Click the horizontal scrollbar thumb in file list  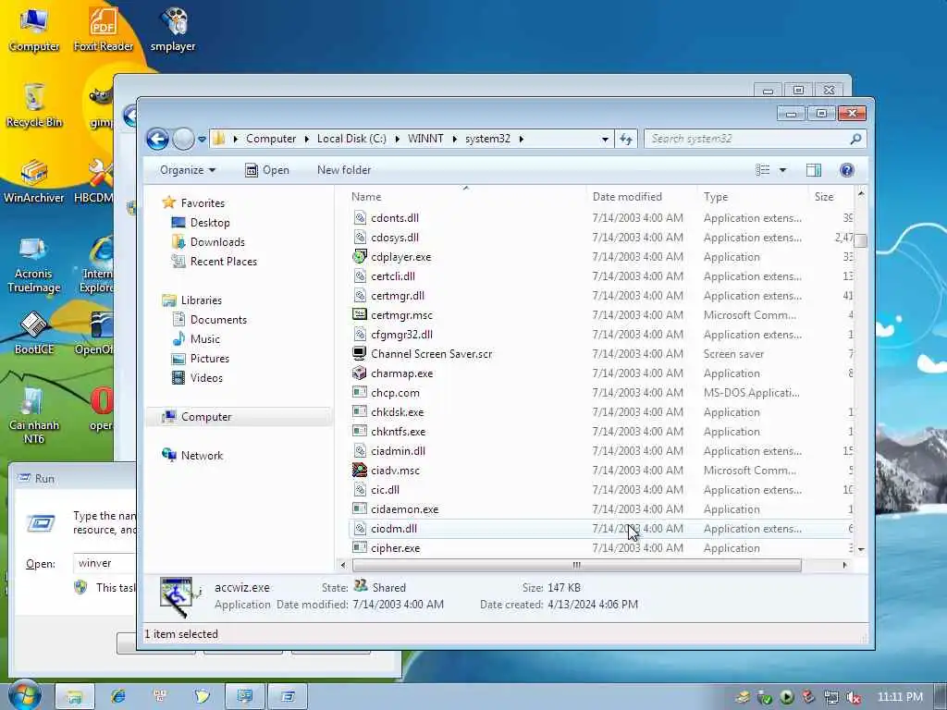click(x=576, y=565)
